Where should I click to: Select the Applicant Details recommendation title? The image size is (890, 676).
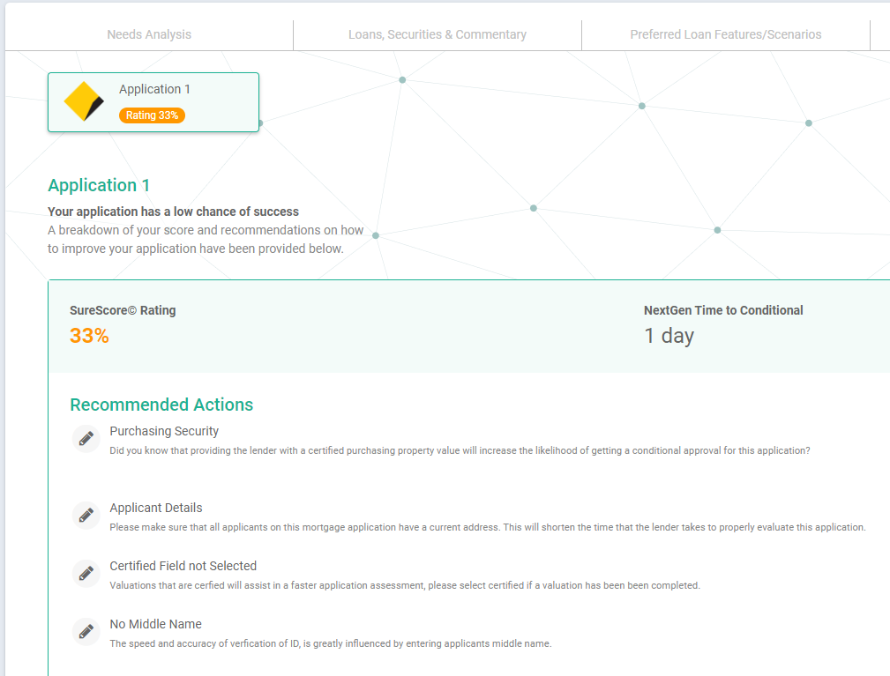click(156, 508)
